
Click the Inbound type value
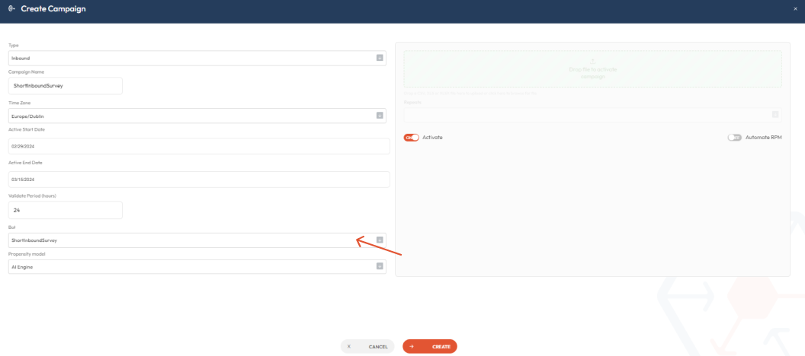point(21,59)
